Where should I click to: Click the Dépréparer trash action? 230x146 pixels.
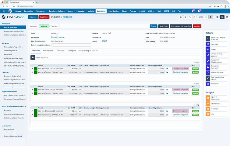216,84
